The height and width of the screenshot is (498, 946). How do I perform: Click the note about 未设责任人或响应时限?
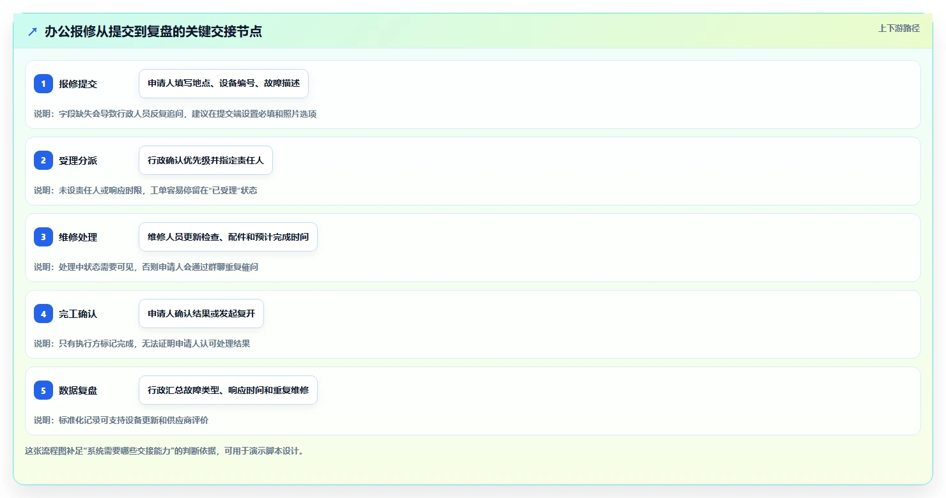(146, 190)
